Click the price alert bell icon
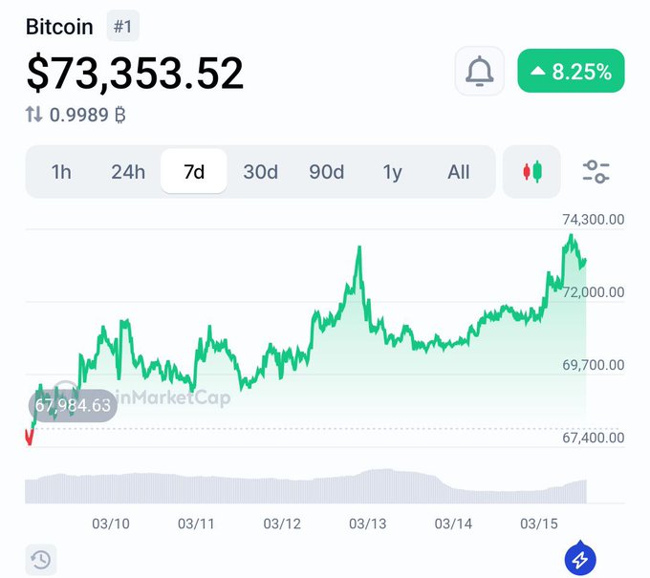The width and height of the screenshot is (650, 578). 479,72
